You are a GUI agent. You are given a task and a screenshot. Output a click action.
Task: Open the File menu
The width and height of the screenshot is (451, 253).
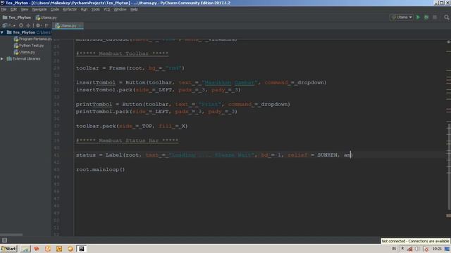pos(4,9)
